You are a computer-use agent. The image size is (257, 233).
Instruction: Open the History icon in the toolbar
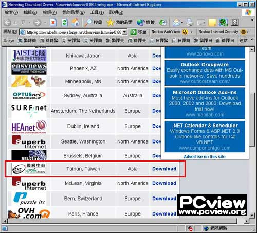[163, 22]
